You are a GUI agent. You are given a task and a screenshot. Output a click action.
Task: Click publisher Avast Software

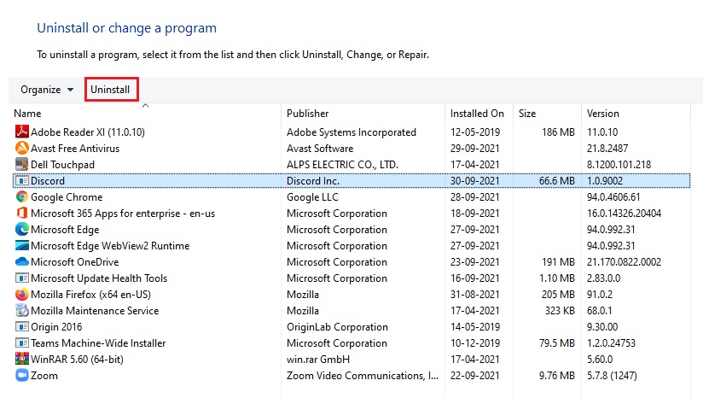pyautogui.click(x=320, y=148)
